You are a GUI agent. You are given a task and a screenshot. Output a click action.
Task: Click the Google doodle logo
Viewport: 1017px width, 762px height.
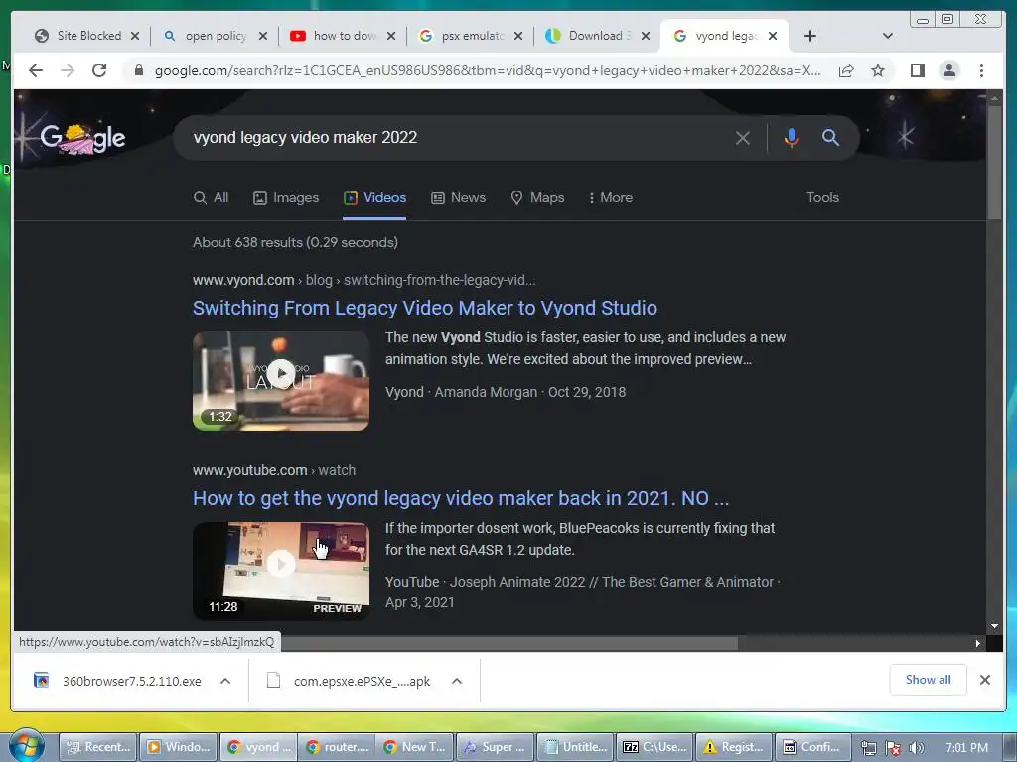coord(82,138)
